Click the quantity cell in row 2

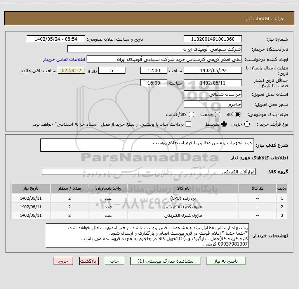coord(70,207)
